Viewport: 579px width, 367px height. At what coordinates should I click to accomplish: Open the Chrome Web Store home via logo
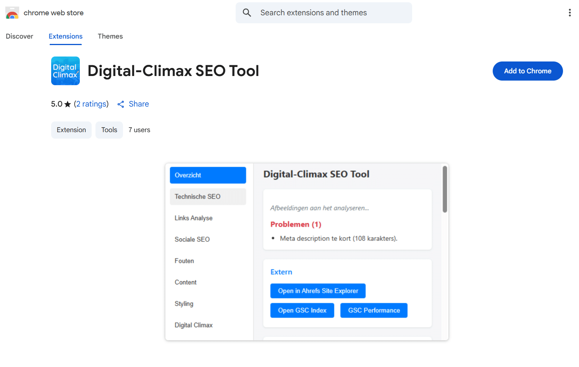[x=12, y=13]
